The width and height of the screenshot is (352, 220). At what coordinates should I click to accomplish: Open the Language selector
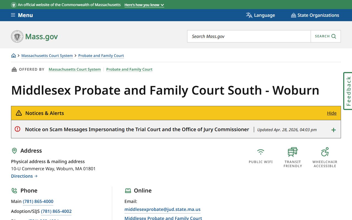pos(260,15)
